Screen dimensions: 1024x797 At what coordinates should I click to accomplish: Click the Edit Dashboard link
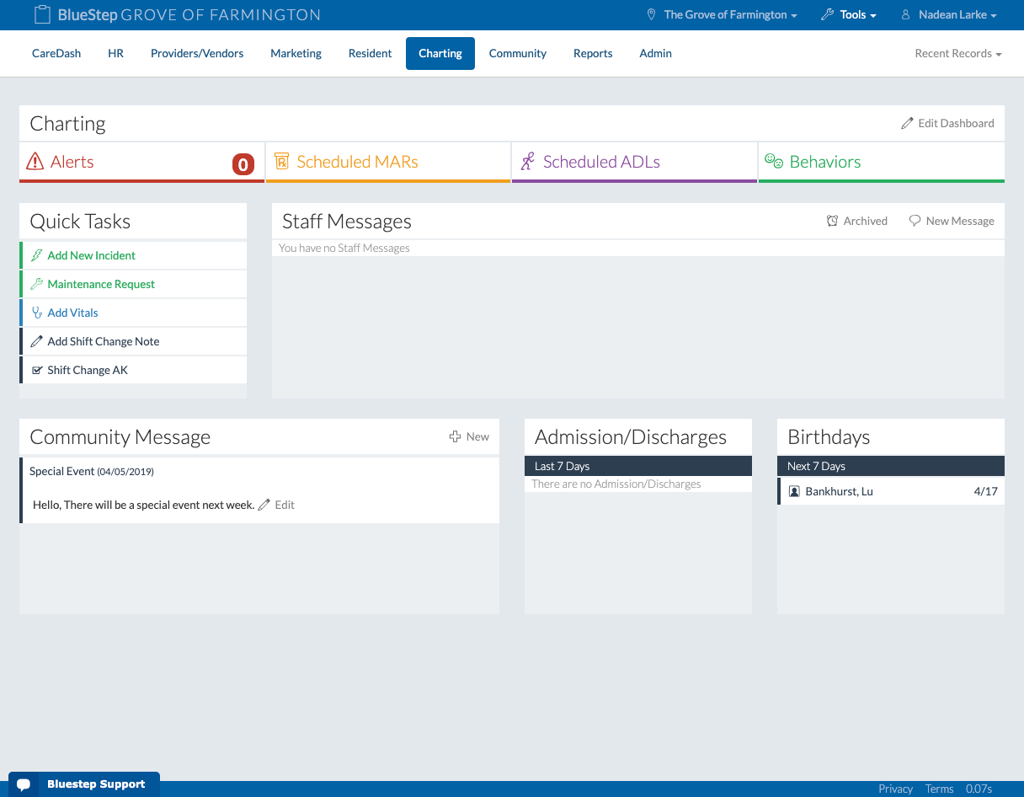(x=947, y=123)
